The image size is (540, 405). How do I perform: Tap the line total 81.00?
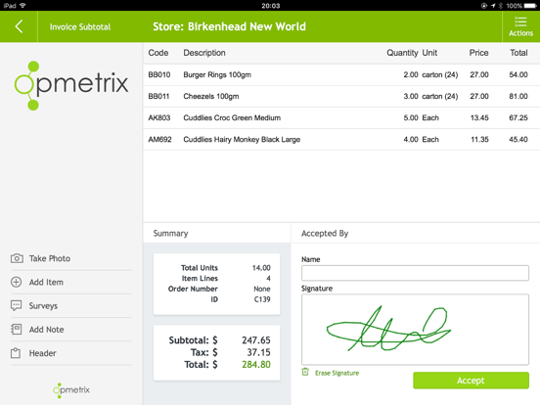pos(518,96)
